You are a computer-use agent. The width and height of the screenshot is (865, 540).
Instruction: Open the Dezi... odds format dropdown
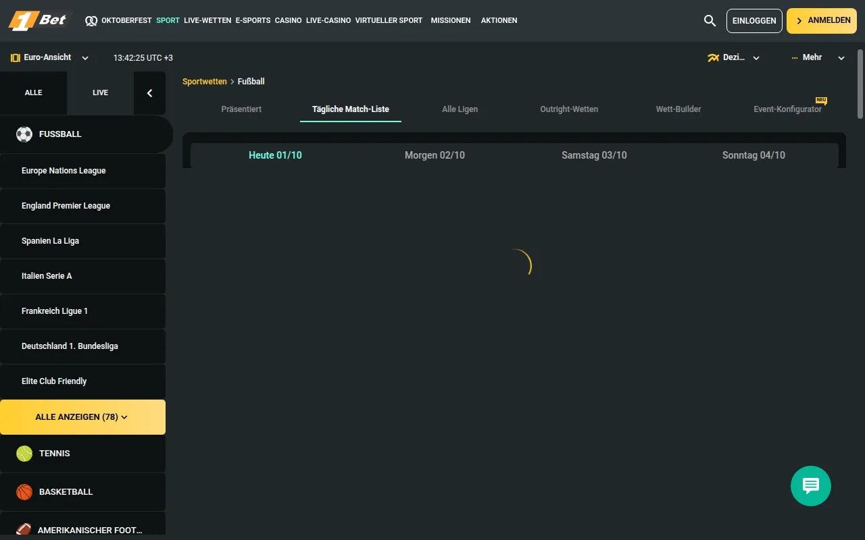733,58
